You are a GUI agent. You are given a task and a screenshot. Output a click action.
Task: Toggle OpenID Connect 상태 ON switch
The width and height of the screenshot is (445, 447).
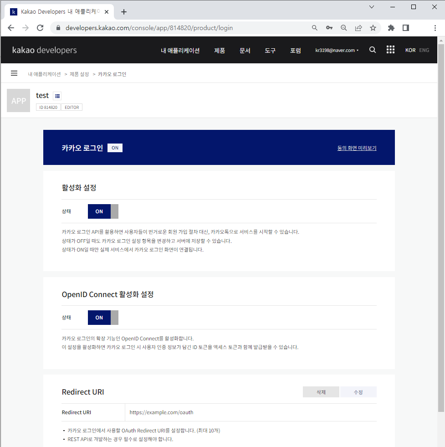coord(103,317)
